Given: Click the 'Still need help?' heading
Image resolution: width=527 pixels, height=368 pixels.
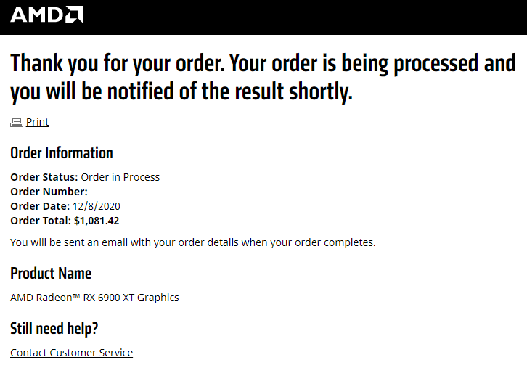Looking at the screenshot, I should [x=54, y=329].
